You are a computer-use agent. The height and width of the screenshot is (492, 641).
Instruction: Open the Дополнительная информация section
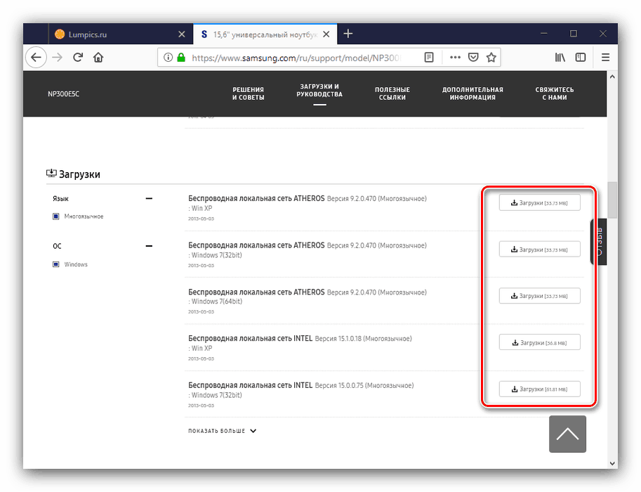[473, 93]
